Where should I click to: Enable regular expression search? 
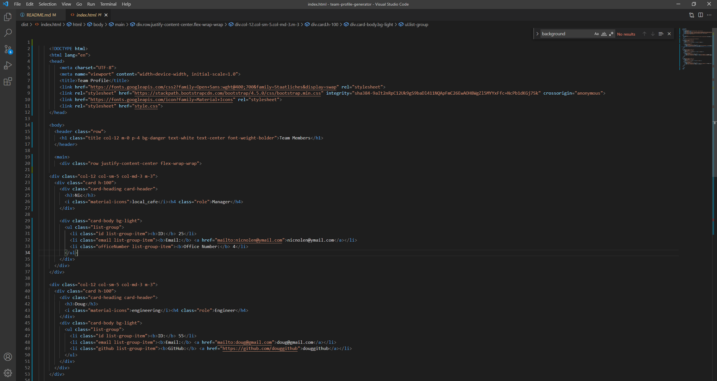612,34
